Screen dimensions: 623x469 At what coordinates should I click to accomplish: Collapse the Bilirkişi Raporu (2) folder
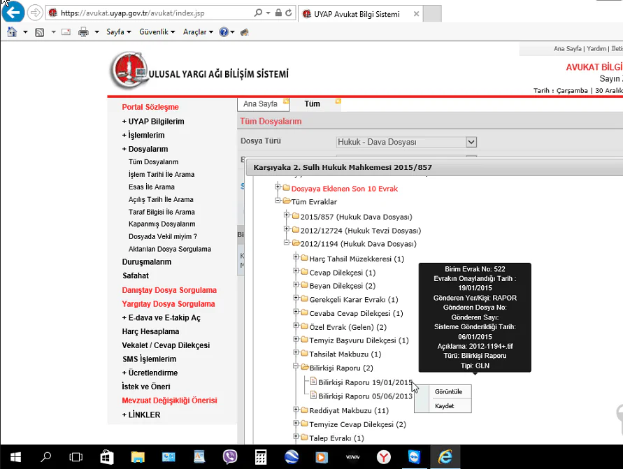(296, 366)
